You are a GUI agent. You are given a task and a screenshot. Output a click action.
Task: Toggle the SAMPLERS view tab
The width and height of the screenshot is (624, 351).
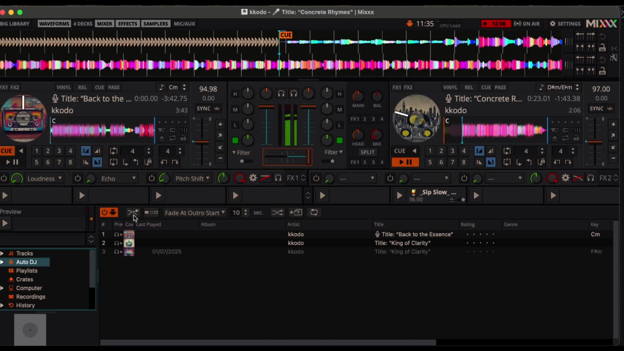[156, 23]
